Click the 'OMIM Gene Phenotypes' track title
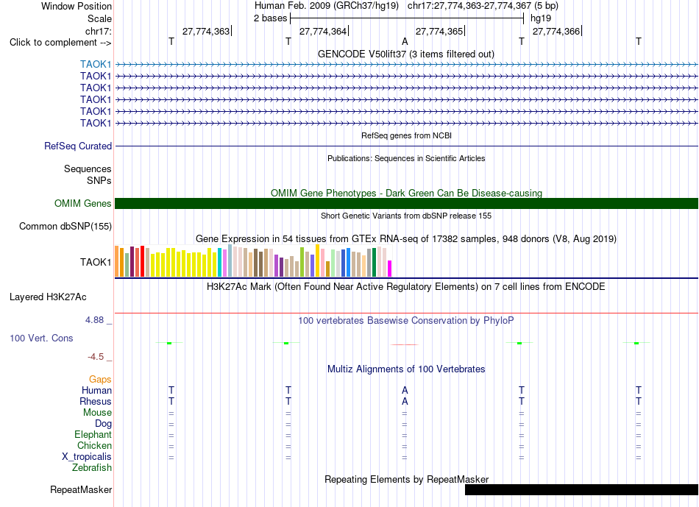Image resolution: width=699 pixels, height=507 pixels. 406,193
